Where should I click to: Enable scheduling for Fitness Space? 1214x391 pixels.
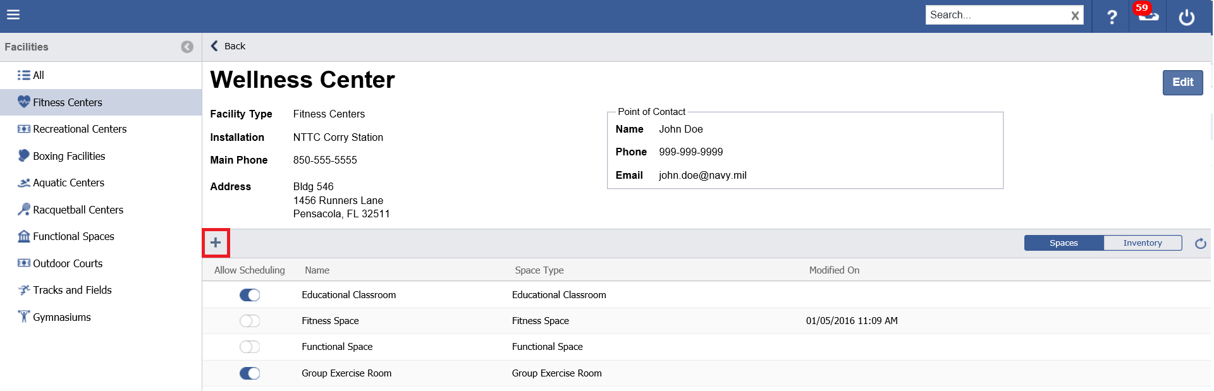(250, 321)
